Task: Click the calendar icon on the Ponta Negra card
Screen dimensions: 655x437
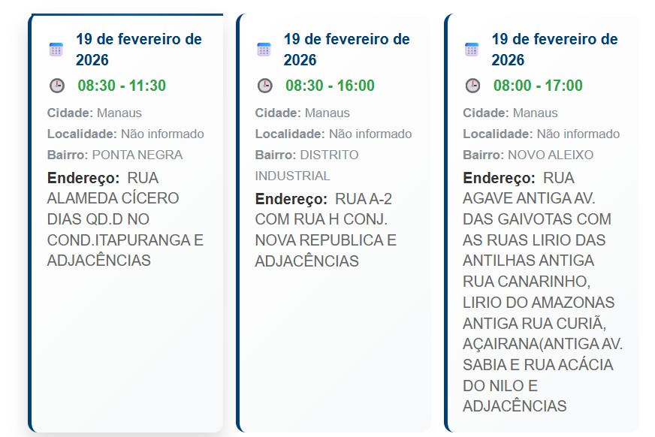Action: click(56, 50)
